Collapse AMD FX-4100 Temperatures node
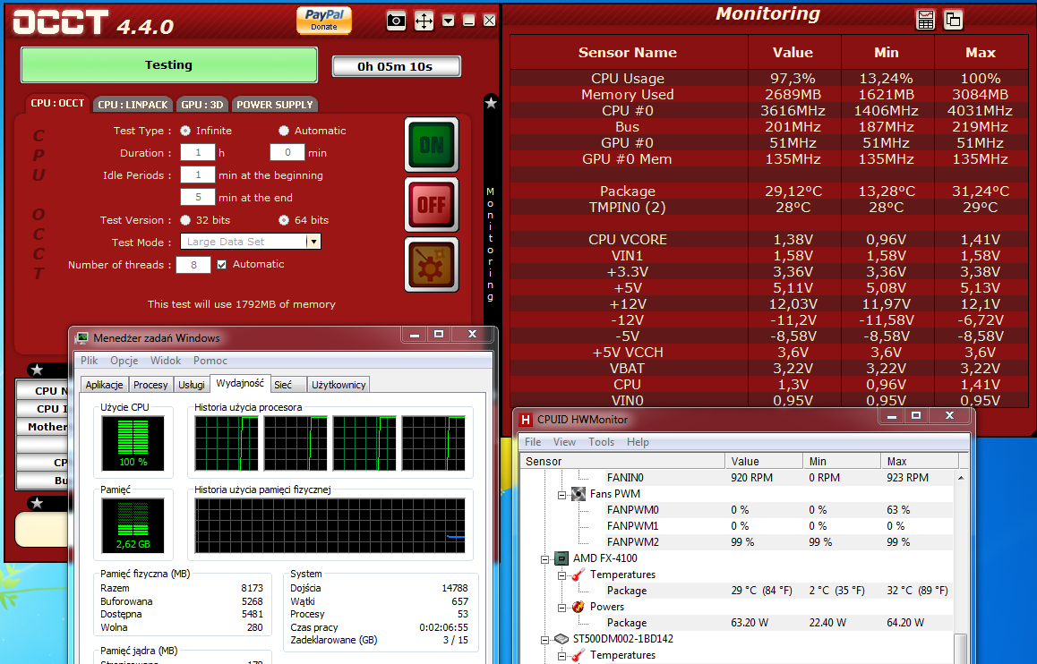The image size is (1037, 664). point(561,575)
